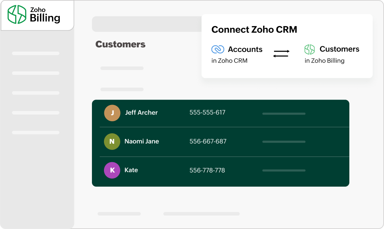Click the green Zoho Billing Customers icon
Screen dimensions: 384x229
click(309, 49)
